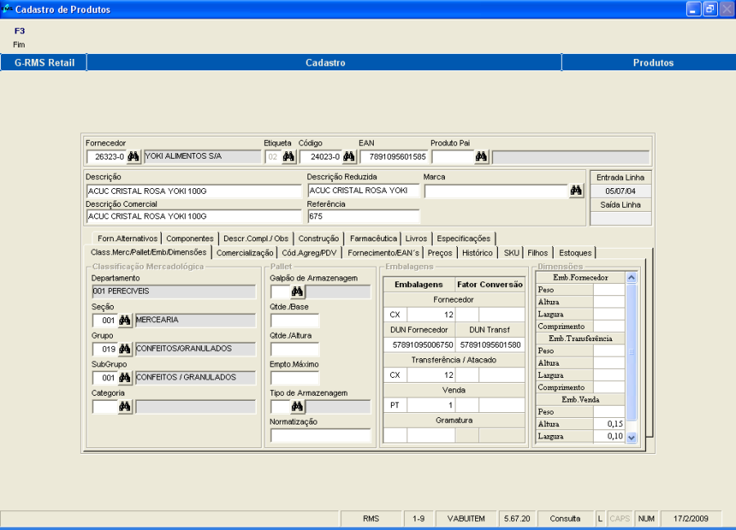Click the Empto.Máximo input field
The width and height of the screenshot is (736, 530).
(294, 378)
